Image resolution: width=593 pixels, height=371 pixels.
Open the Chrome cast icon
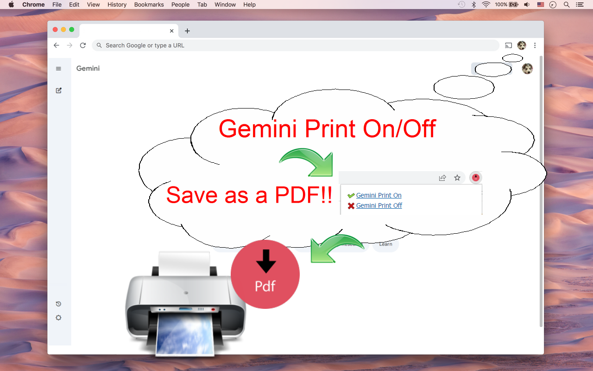[x=508, y=45]
